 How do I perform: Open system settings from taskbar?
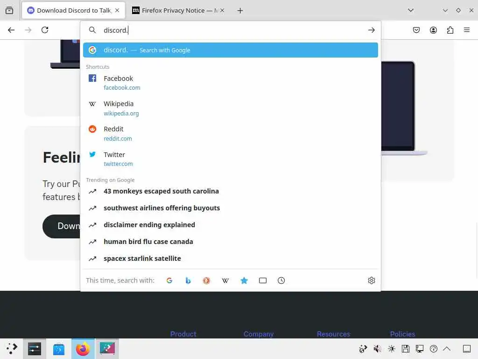[35, 349]
